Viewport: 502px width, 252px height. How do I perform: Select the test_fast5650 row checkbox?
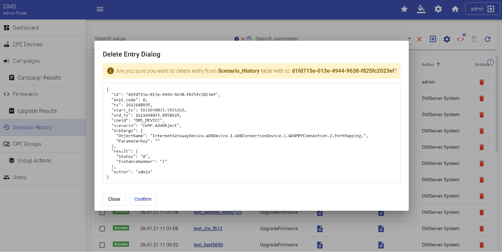pyautogui.click(x=102, y=245)
